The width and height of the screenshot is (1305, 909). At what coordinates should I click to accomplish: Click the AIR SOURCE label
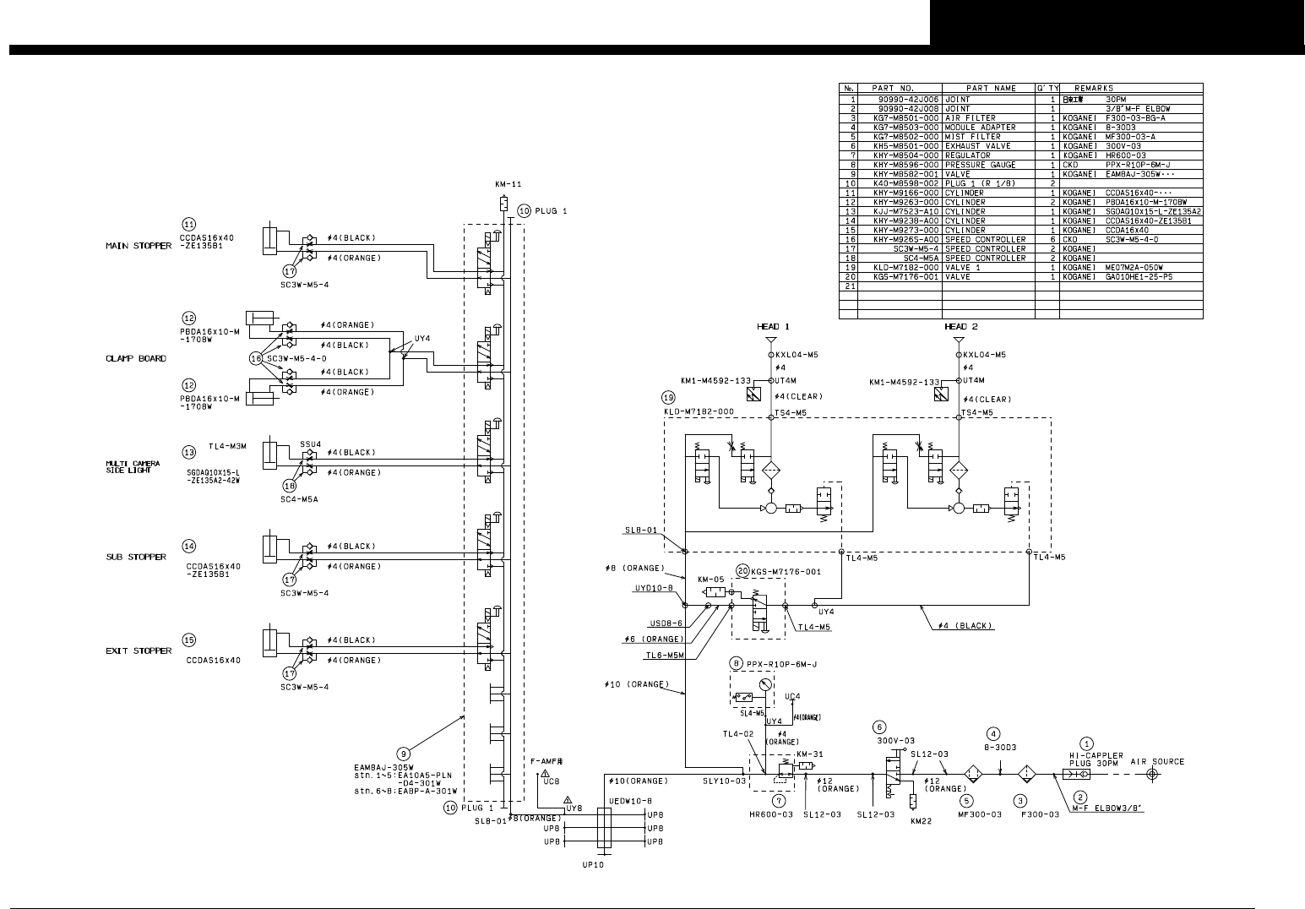1157,761
